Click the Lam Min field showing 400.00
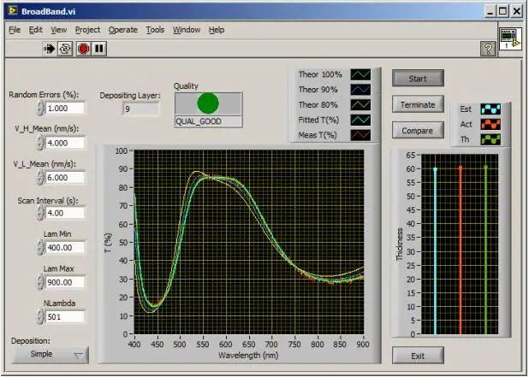 coord(65,248)
